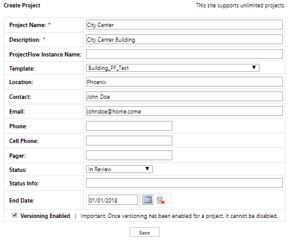Click the empty Cell Phone input field
289x240 pixels.
tap(129, 141)
